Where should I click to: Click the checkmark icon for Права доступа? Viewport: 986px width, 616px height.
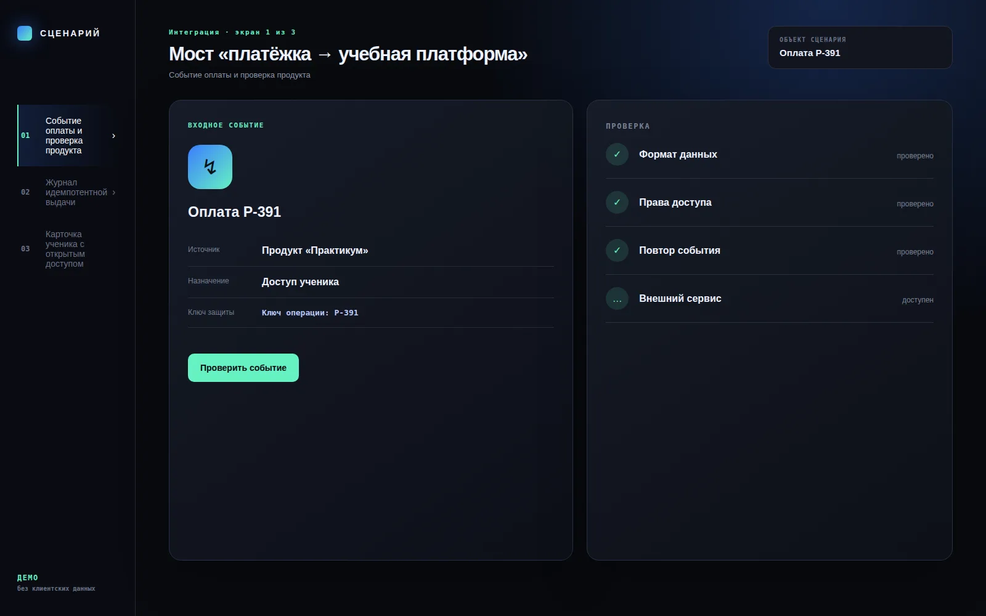click(x=617, y=203)
